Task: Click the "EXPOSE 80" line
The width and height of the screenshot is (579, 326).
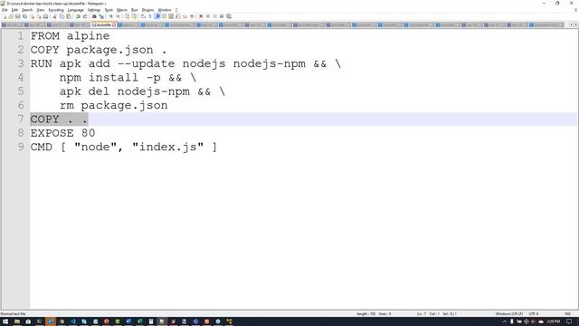Action: click(62, 133)
